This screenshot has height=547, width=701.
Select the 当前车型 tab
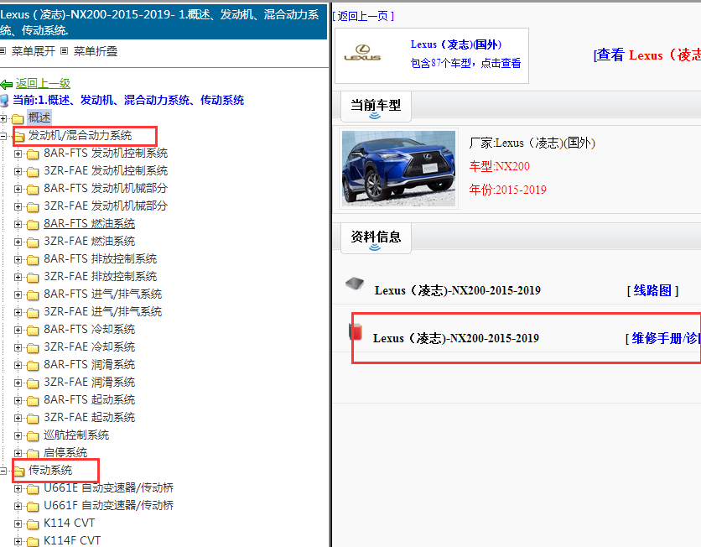376,107
